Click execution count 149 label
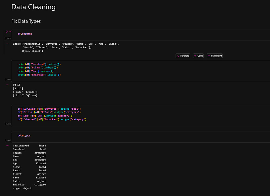This screenshot has height=196, width=270. click(x=8, y=124)
